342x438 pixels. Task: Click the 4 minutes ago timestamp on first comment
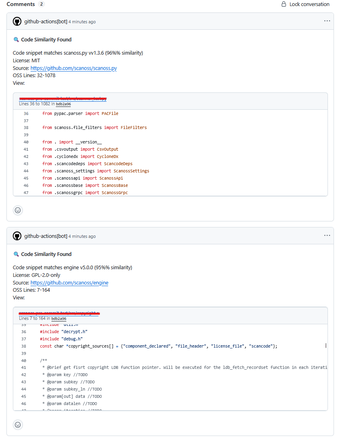coord(82,22)
